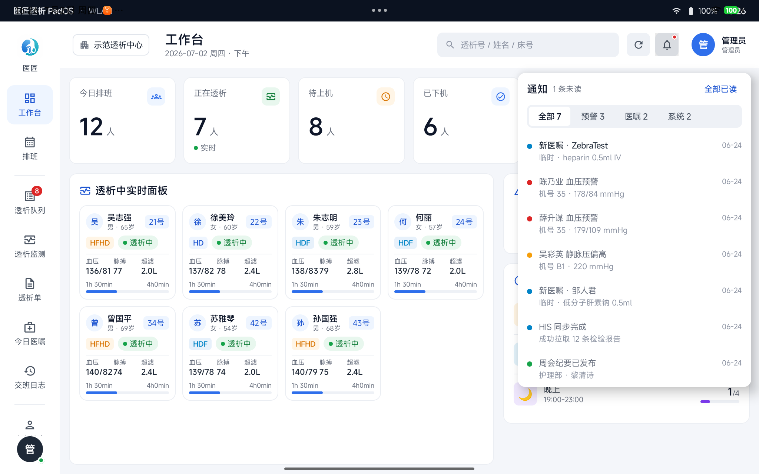This screenshot has height=474, width=759.
Task: Click the HD tag on 徐美玲 card
Action: [198, 243]
